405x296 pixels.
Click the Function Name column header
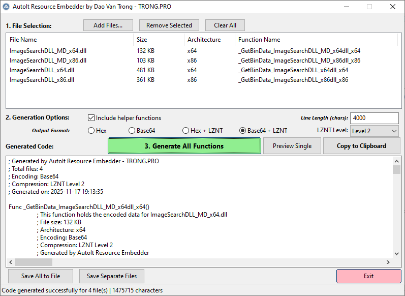click(316, 40)
